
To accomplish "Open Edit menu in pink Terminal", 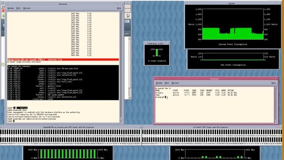I will coord(167,83).
